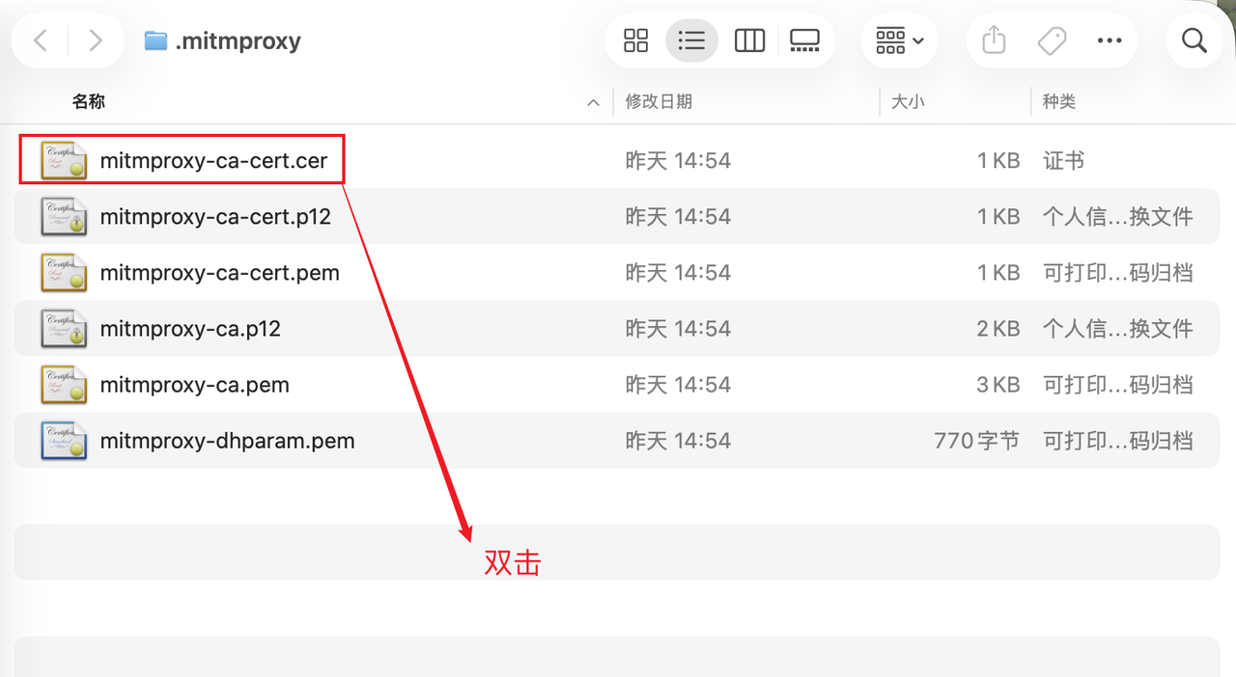The height and width of the screenshot is (677, 1236).
Task: Click certificate icon of mitmproxy-ca-cert.cer
Action: pos(65,161)
